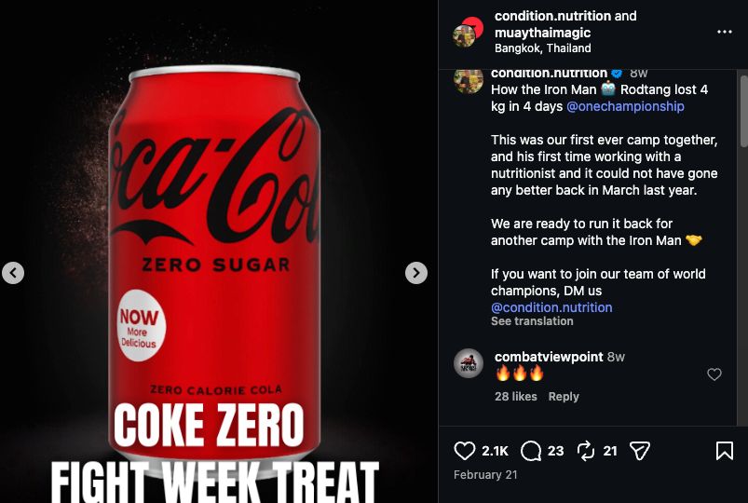Open combatviewpoint's profile picture
This screenshot has height=503, width=748.
[x=469, y=363]
